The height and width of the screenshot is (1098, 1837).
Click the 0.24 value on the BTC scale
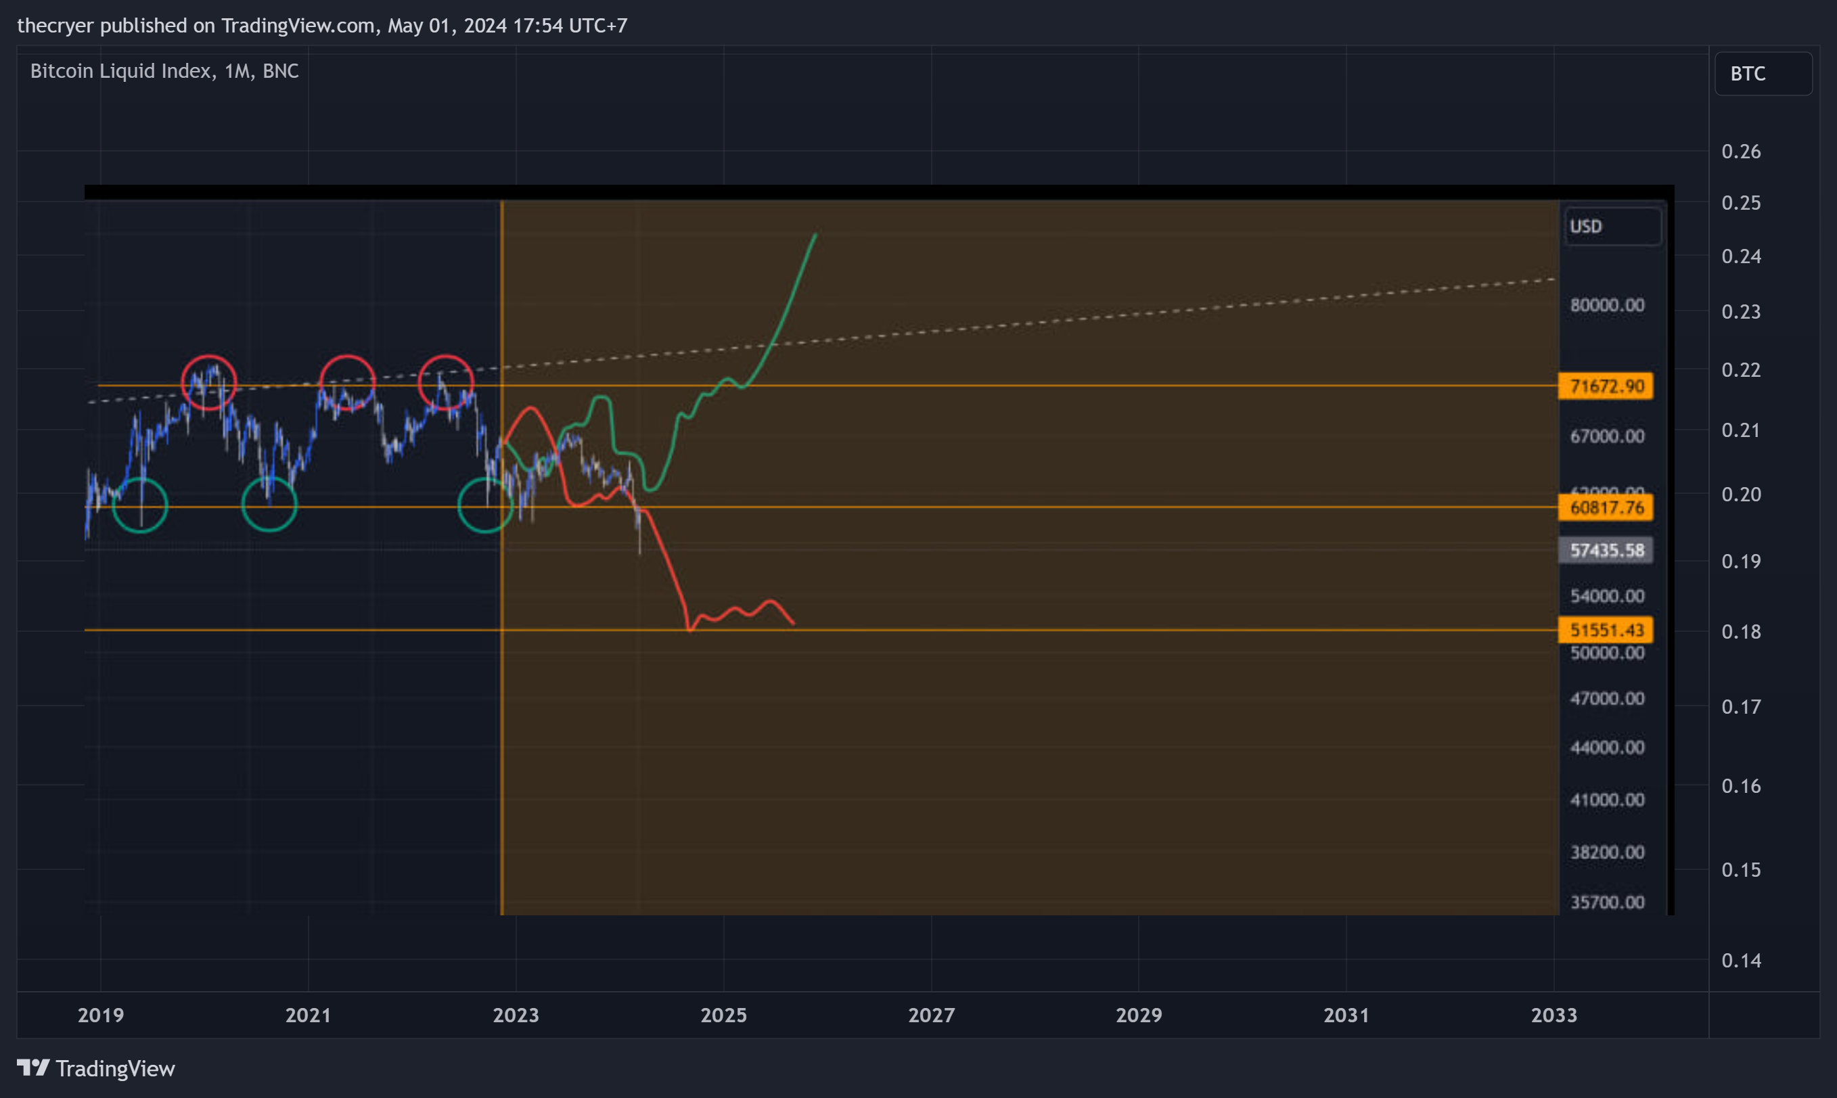click(x=1741, y=257)
